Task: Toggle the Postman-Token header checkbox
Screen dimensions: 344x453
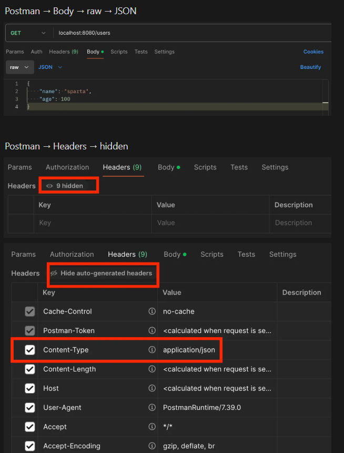Action: 30,330
